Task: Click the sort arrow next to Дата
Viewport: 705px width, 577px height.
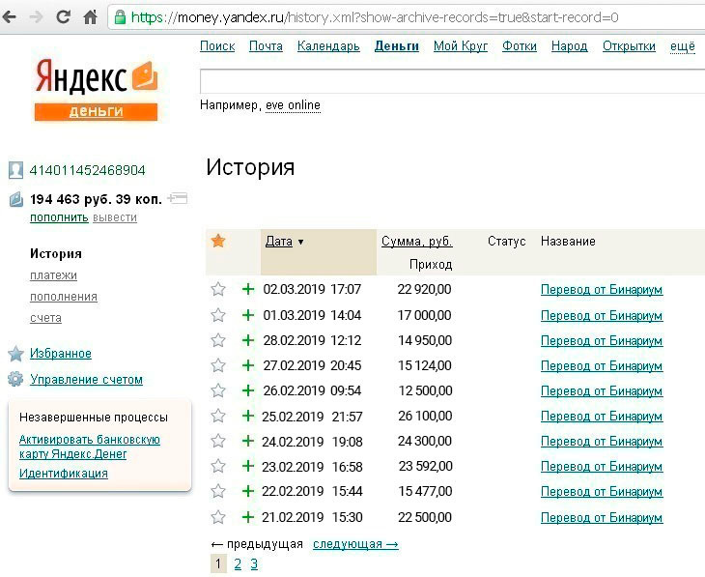Action: pos(300,243)
